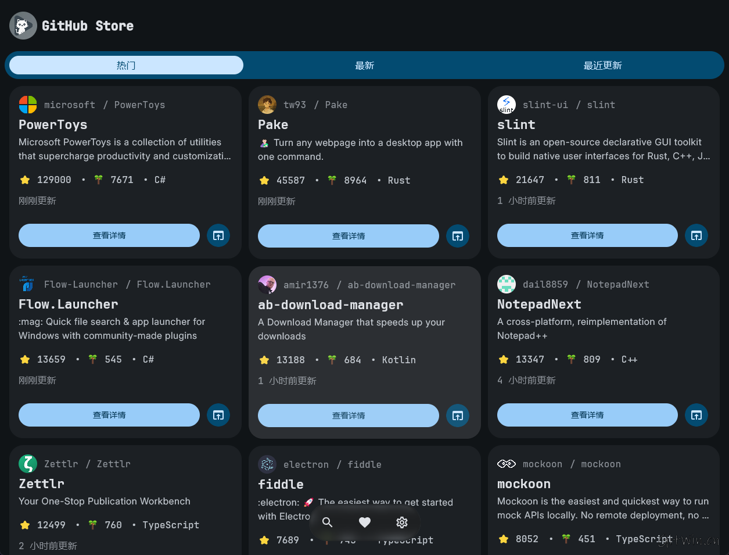Click the fiddle card title
This screenshot has height=555, width=729.
point(281,484)
